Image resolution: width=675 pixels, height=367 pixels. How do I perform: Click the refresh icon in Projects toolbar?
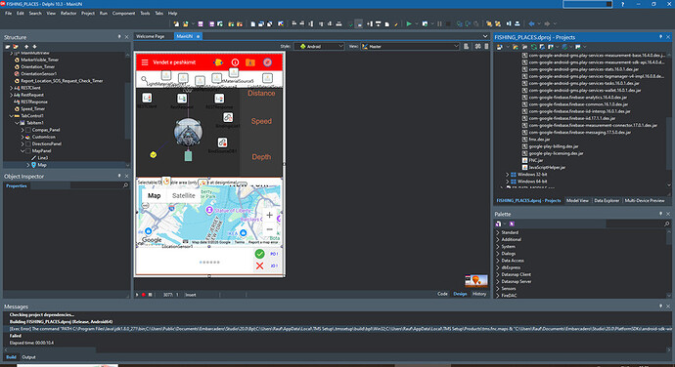click(x=534, y=47)
